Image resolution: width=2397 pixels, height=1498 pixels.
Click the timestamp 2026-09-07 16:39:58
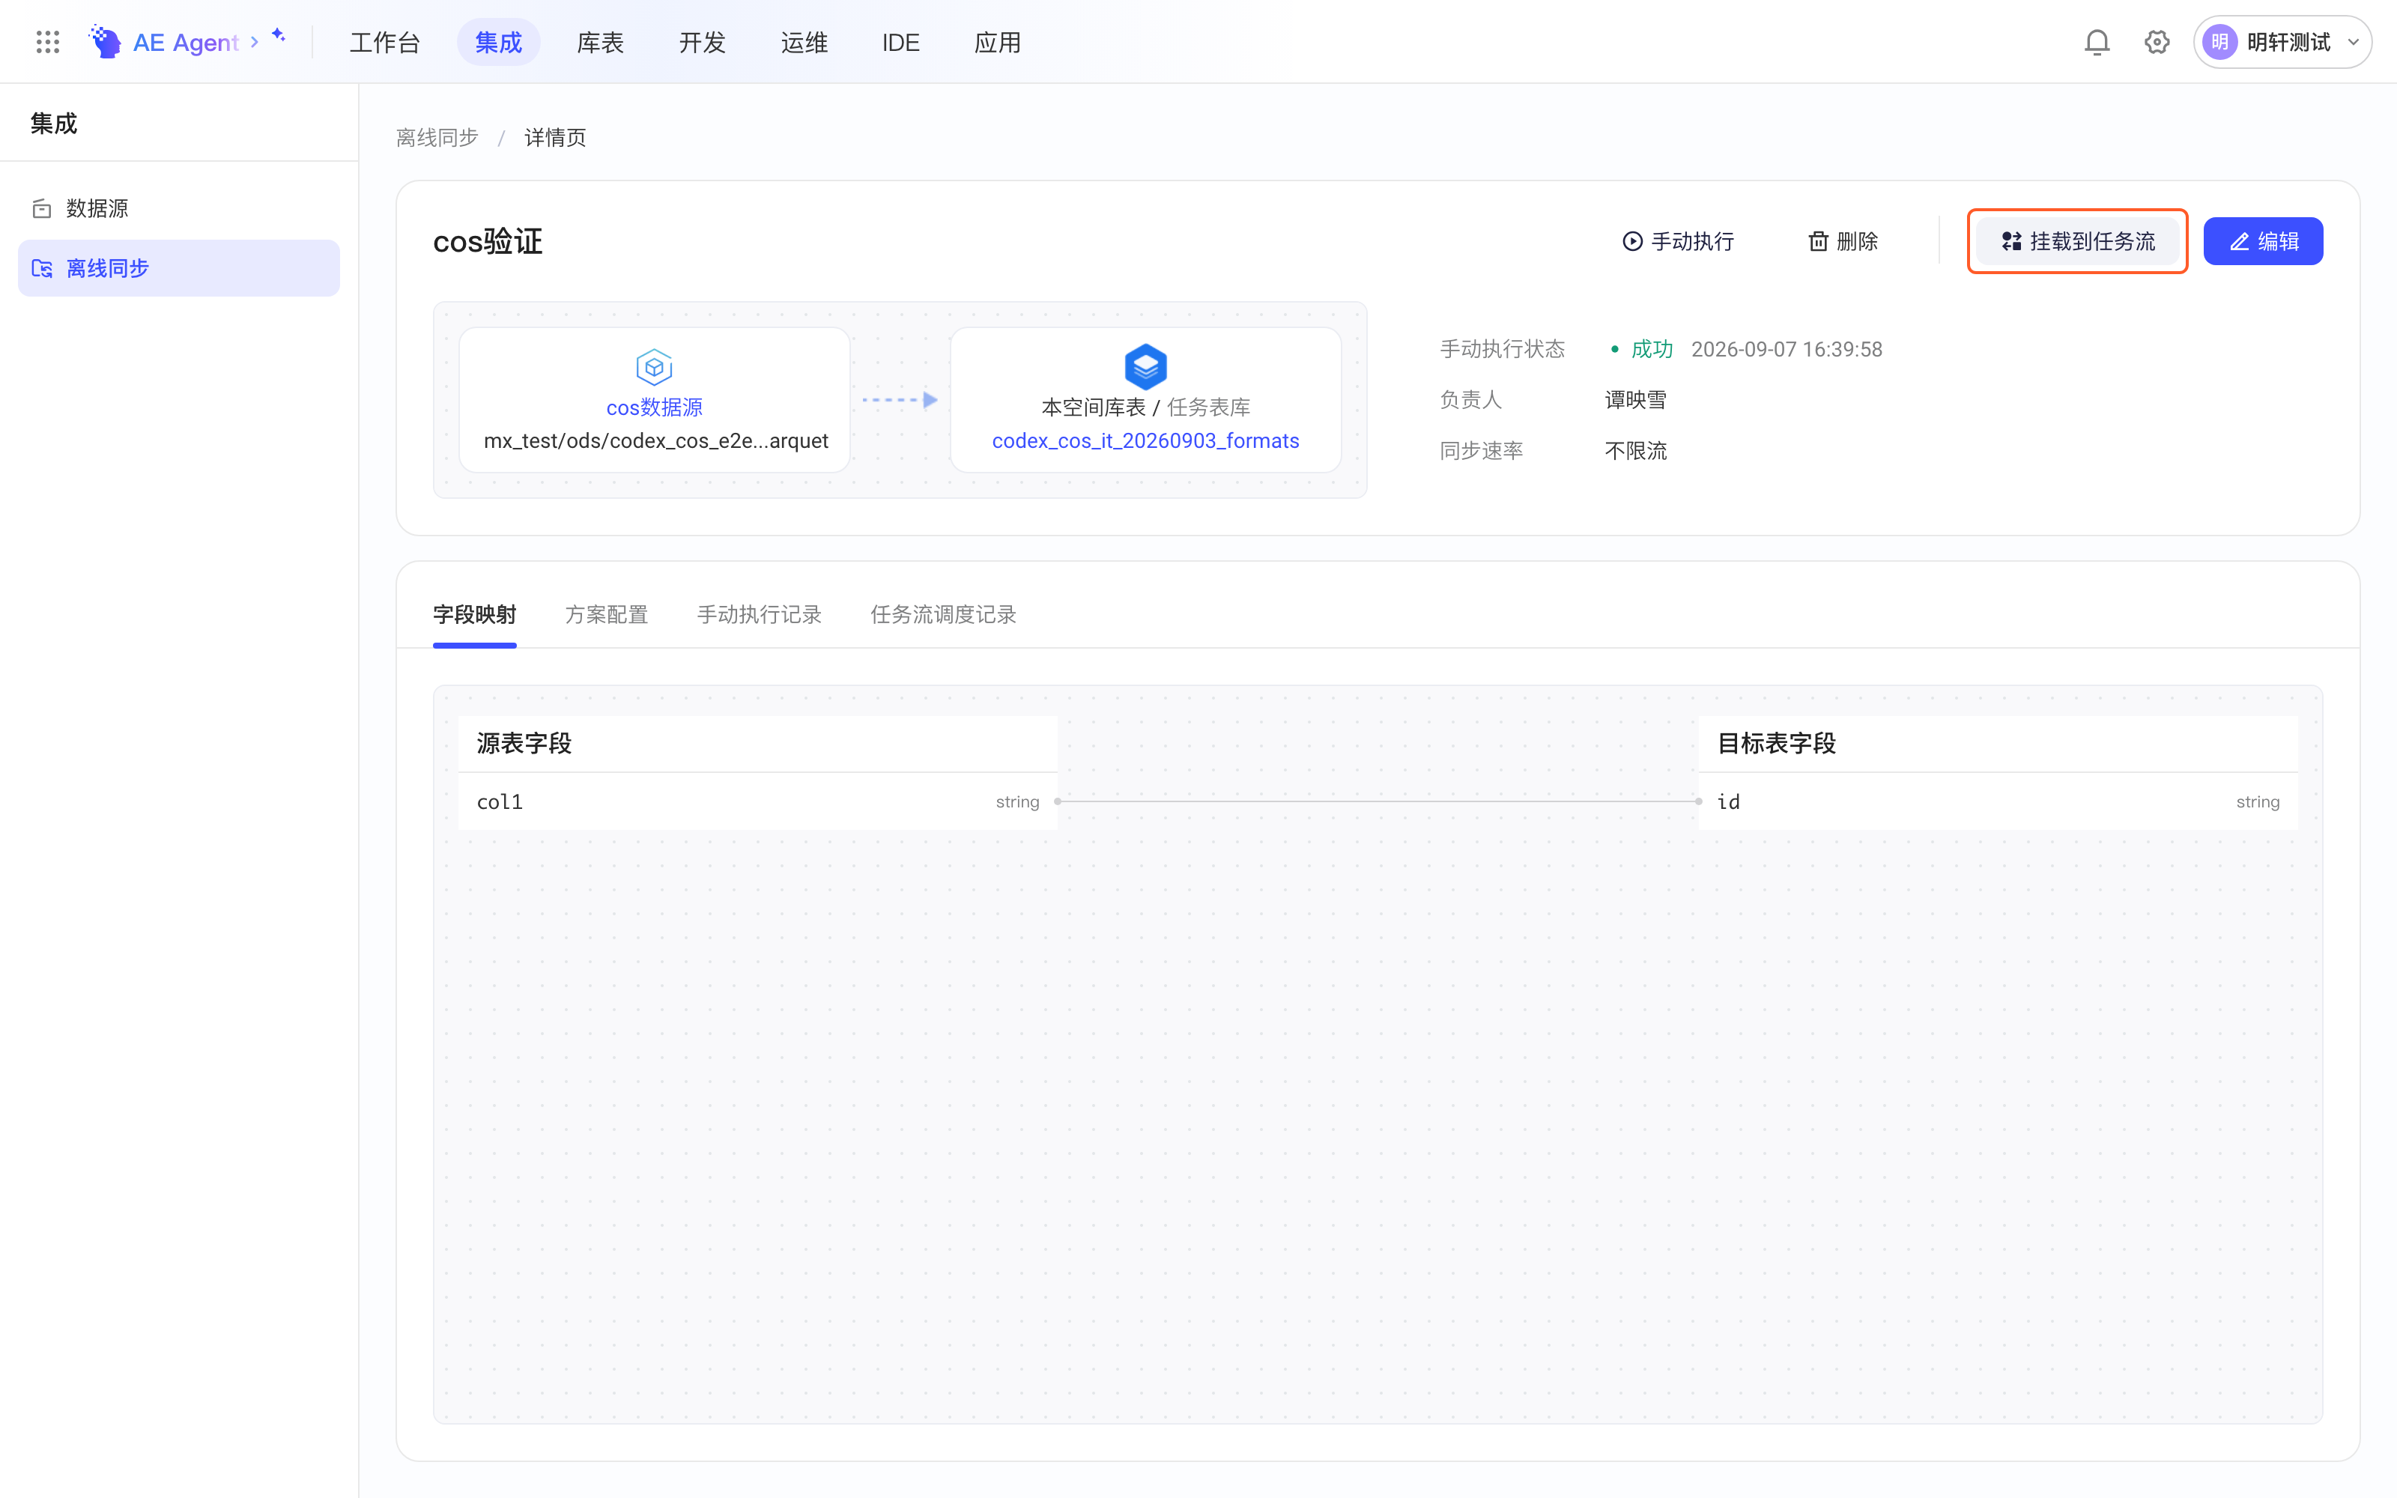(x=1786, y=349)
